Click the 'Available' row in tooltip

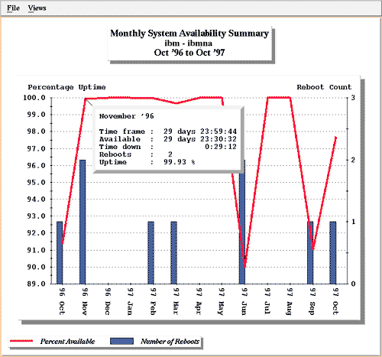pos(168,139)
